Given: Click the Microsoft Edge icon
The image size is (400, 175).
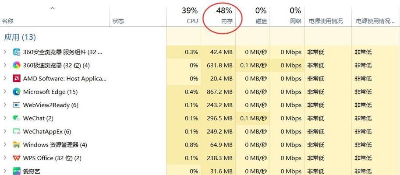Looking at the screenshot, I should [x=17, y=92].
